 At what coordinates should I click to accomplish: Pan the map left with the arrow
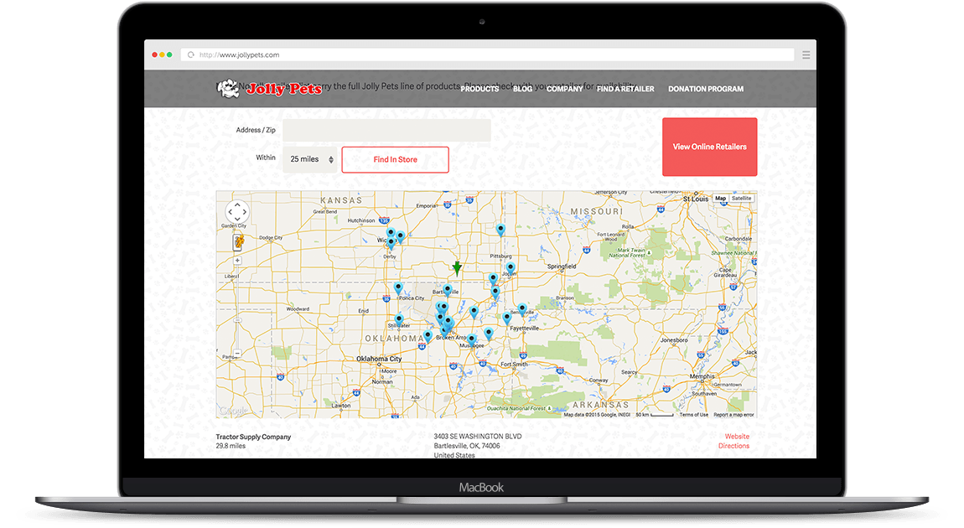pyautogui.click(x=230, y=212)
